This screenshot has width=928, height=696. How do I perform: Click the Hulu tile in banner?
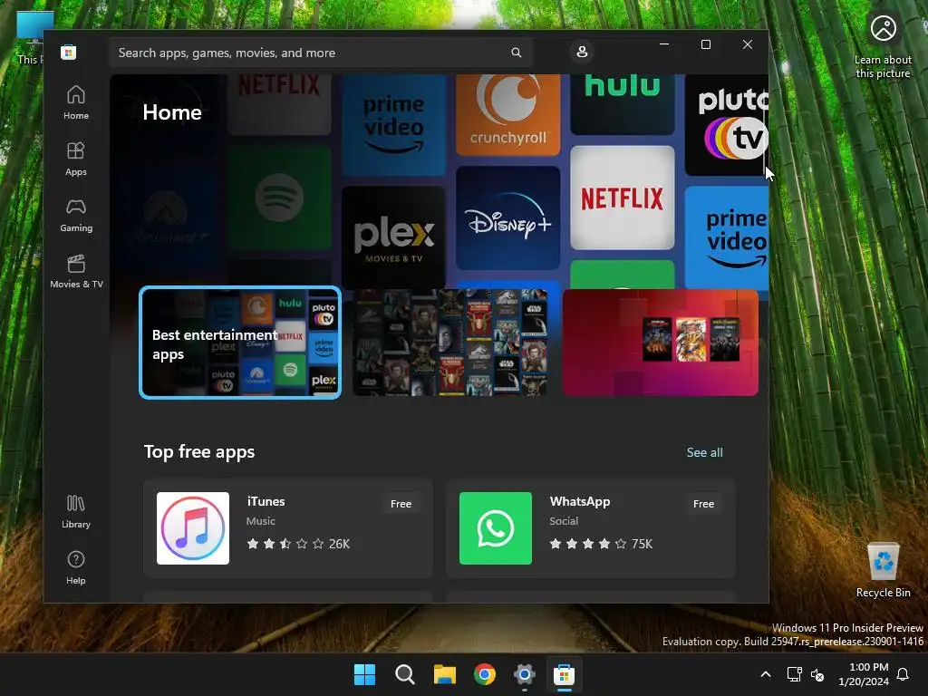(622, 105)
